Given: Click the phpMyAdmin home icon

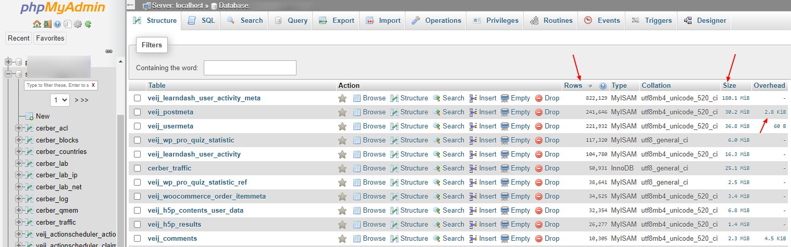Looking at the screenshot, I should (x=36, y=24).
